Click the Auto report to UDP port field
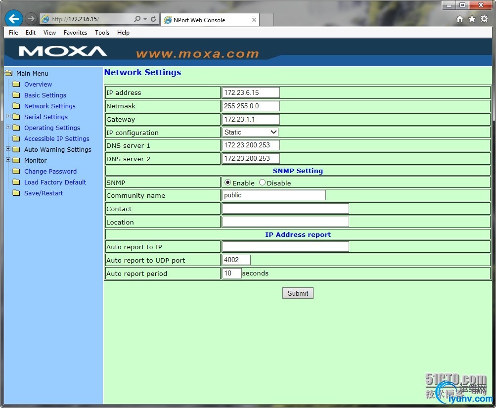 click(x=236, y=260)
